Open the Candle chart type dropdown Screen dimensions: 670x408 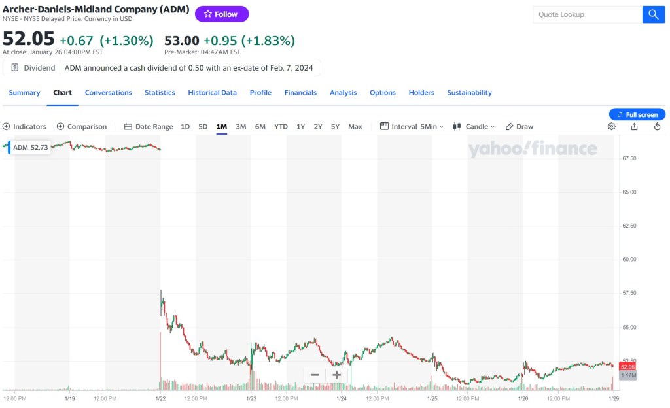pyautogui.click(x=474, y=127)
